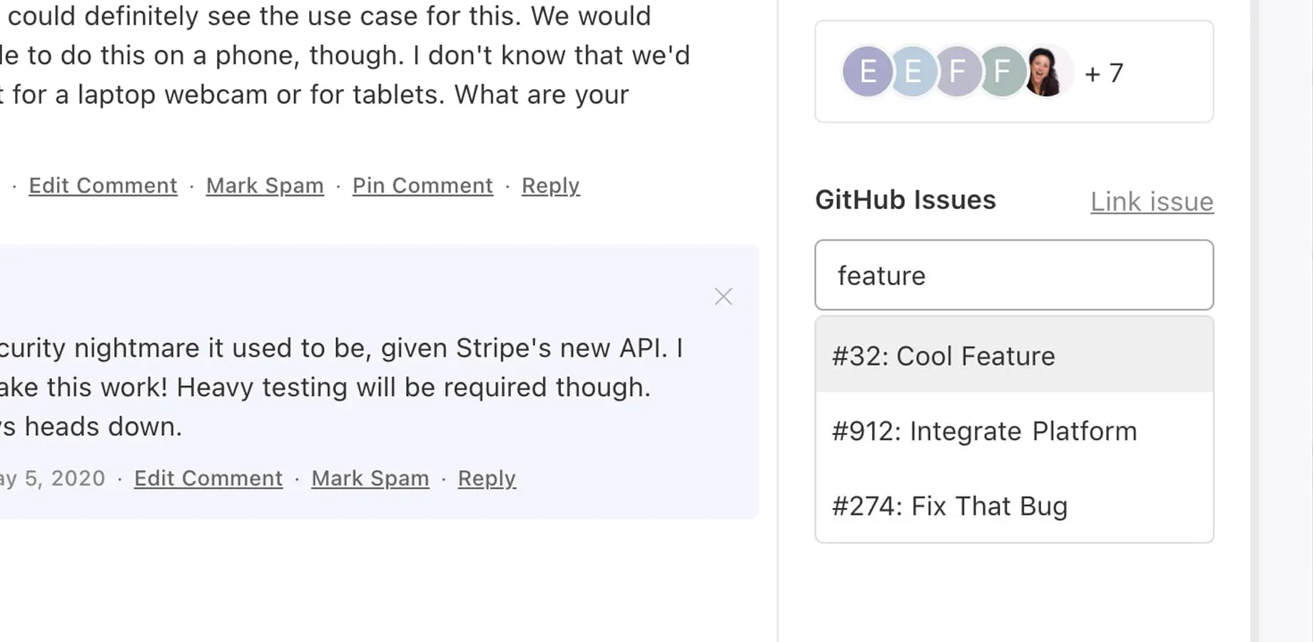Click the issue search field containing "feature"
1313x642 pixels.
[x=1013, y=275]
